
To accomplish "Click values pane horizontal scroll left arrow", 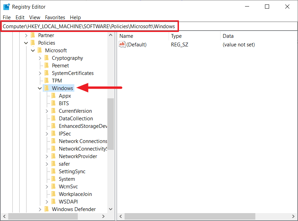I will (x=121, y=216).
